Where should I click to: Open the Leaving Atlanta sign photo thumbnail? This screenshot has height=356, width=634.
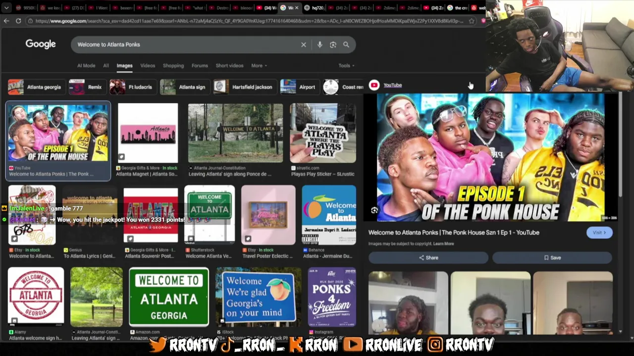coord(235,133)
